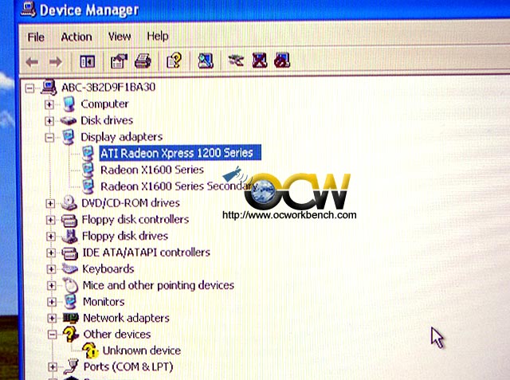
Task: Click the Mice and pointing devices icon
Action: tap(70, 285)
